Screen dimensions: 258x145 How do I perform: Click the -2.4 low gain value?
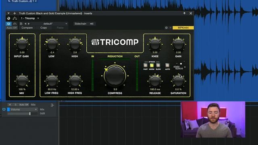52,52
